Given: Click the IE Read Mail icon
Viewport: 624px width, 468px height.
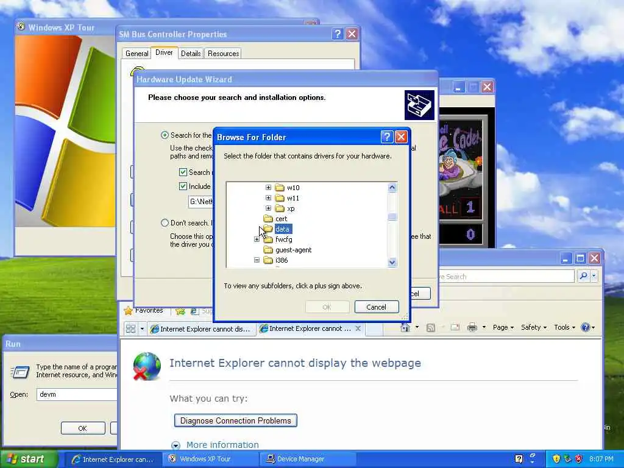Looking at the screenshot, I should point(455,327).
